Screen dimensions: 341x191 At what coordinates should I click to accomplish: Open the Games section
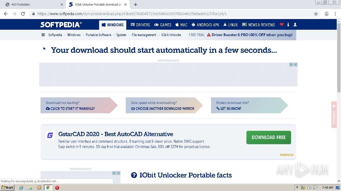pyautogui.click(x=163, y=25)
